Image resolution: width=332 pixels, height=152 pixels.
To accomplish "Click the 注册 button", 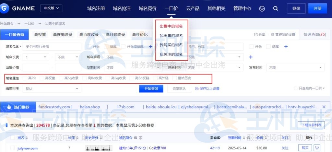I will [x=318, y=8].
